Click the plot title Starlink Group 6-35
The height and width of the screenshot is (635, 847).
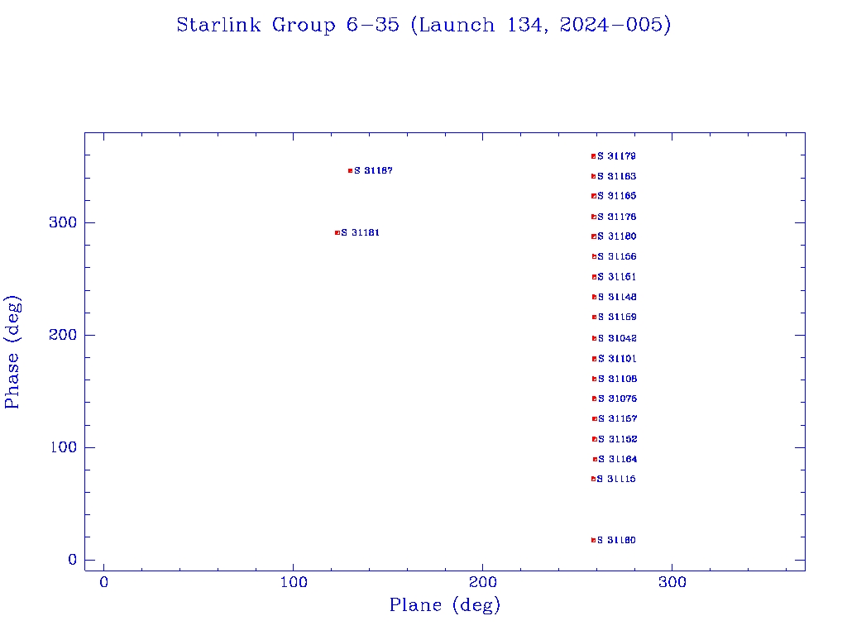pos(423,25)
